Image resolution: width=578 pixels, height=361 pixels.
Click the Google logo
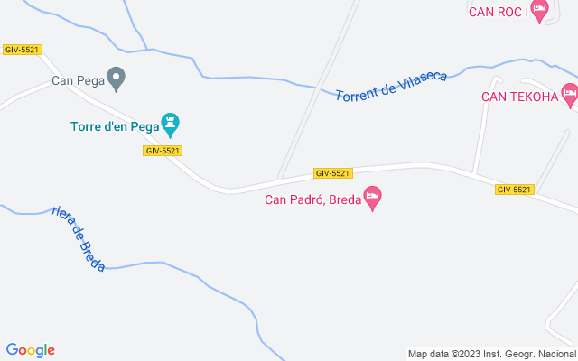coord(30,350)
